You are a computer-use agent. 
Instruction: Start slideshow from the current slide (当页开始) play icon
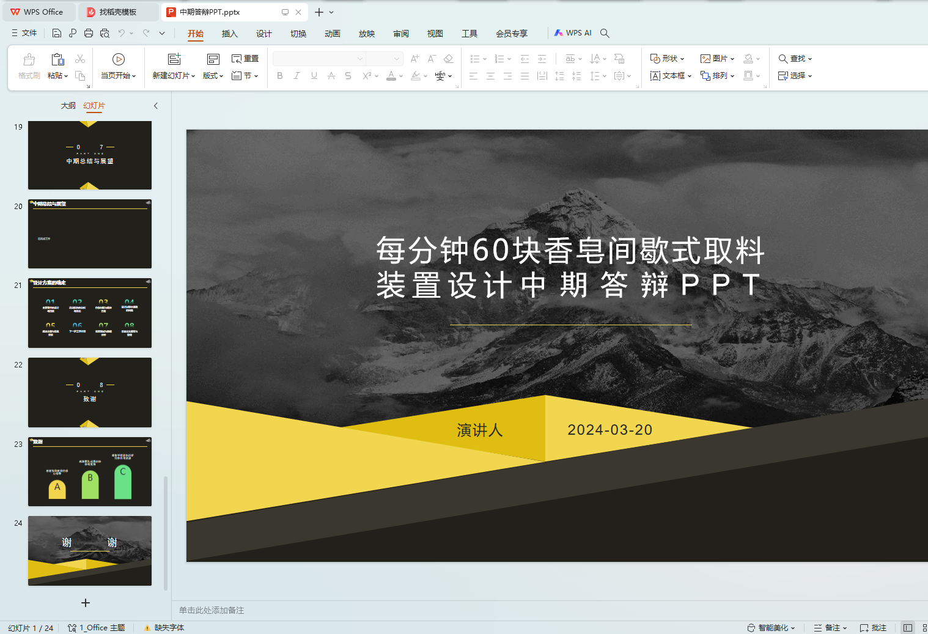click(x=119, y=59)
